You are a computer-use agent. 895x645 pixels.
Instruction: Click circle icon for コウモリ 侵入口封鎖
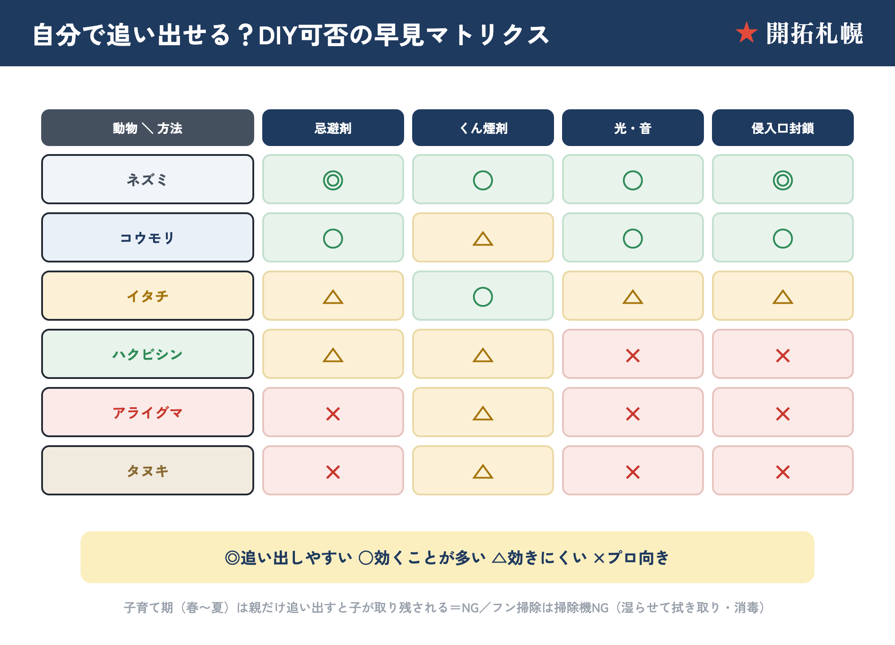pyautogui.click(x=783, y=239)
